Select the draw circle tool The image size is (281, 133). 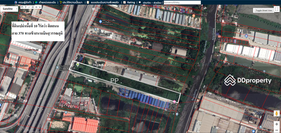tap(37, 7)
